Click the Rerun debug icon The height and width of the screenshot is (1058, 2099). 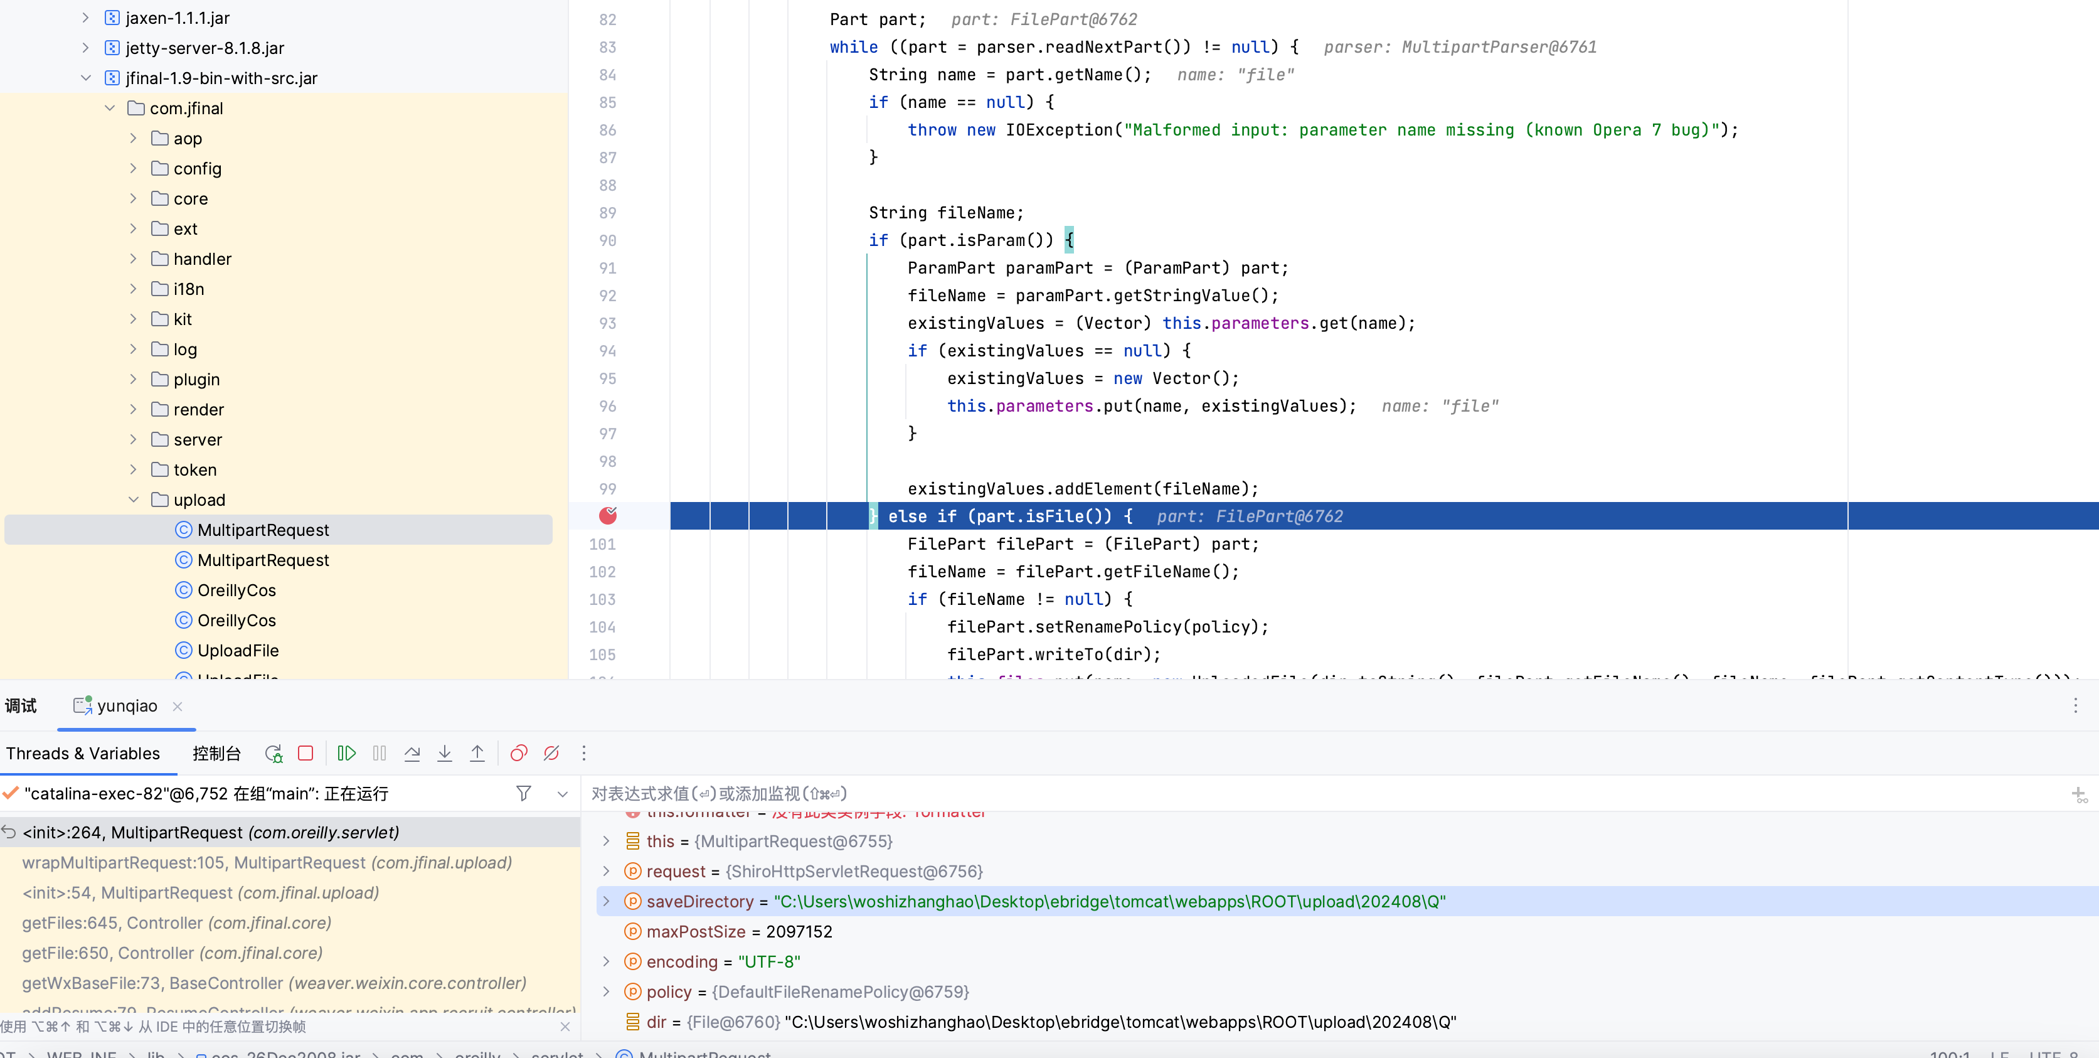(x=274, y=753)
